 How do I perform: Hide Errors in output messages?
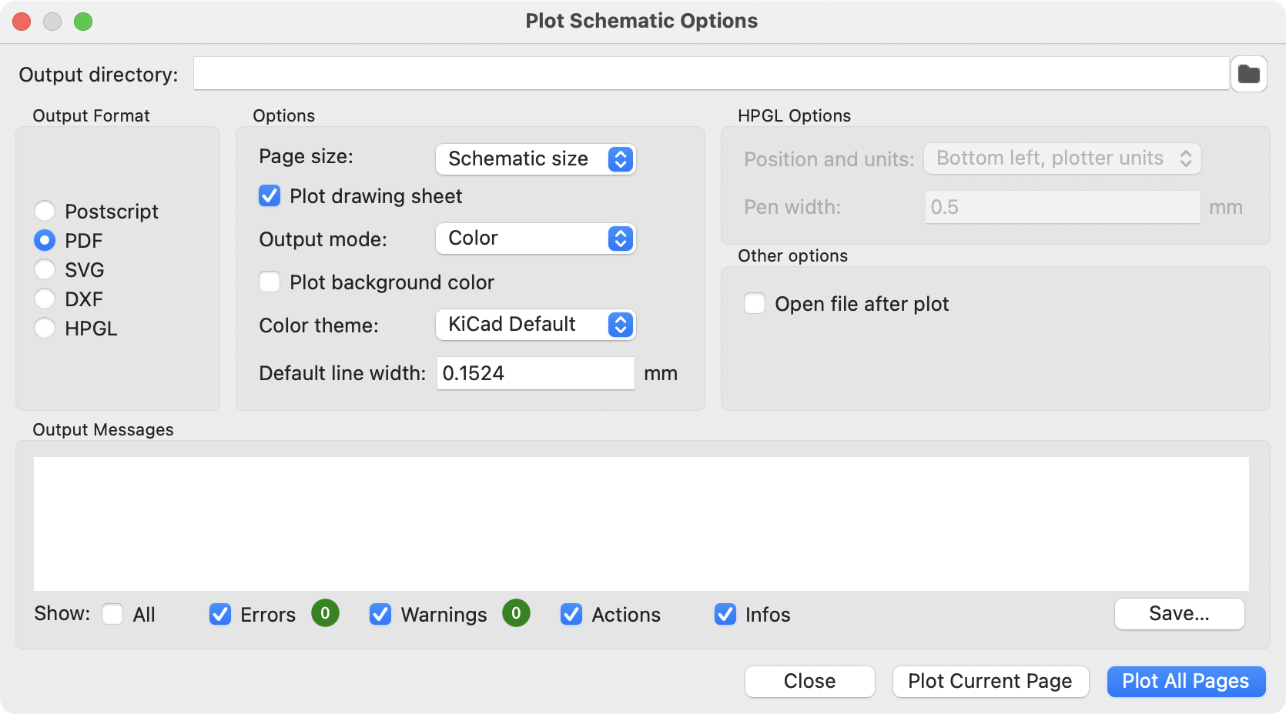(220, 614)
